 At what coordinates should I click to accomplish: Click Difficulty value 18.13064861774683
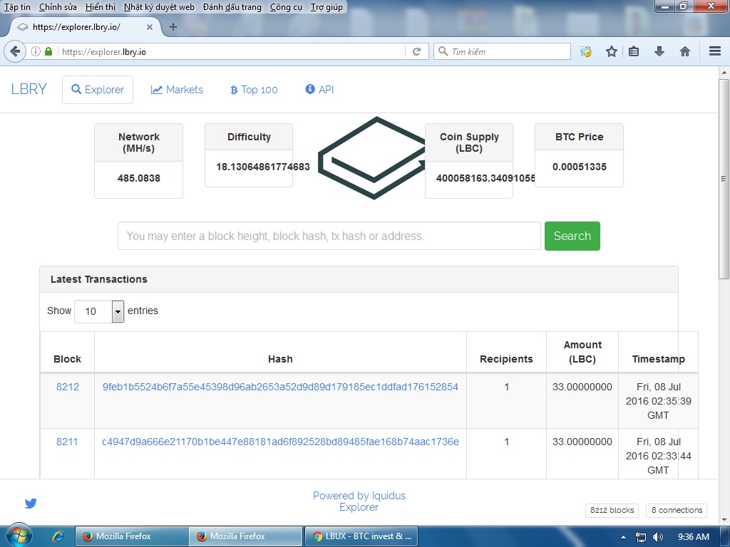click(x=262, y=167)
